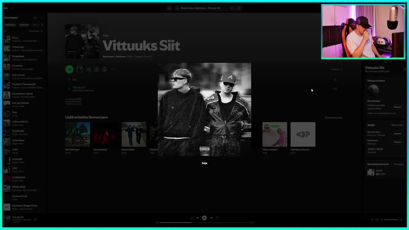Clear the search field with X

tap(232, 8)
